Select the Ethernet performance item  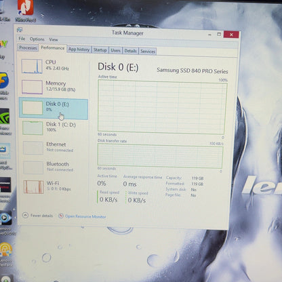(54, 148)
